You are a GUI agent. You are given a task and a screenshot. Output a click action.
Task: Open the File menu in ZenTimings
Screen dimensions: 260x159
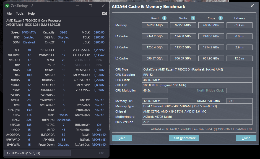(9, 14)
